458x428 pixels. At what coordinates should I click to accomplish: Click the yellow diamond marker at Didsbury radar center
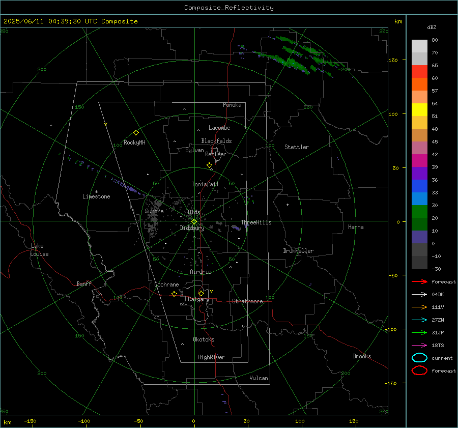[194, 222]
